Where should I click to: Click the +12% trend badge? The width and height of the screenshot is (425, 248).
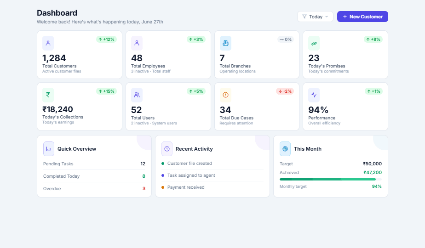coord(106,39)
